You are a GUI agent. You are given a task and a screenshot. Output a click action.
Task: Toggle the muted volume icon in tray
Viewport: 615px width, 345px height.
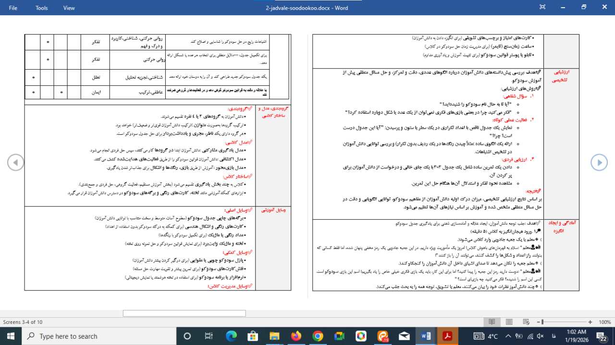click(540, 336)
